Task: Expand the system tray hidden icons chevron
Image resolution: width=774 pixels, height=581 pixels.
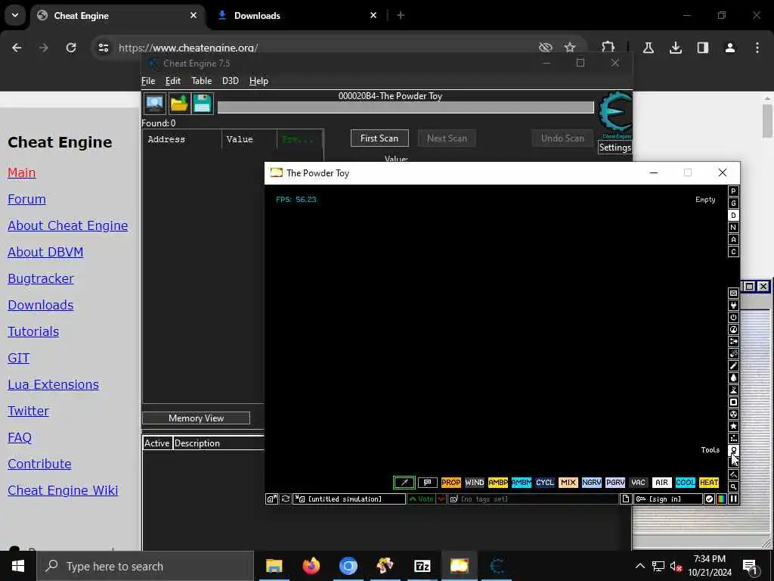Action: (x=639, y=566)
